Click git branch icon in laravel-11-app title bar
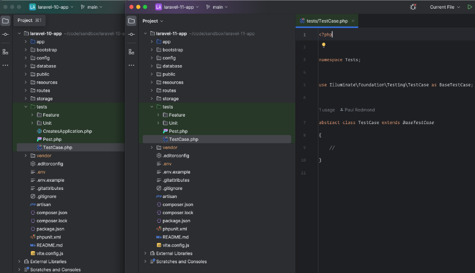Viewport: 475px width, 273px height. (x=208, y=7)
